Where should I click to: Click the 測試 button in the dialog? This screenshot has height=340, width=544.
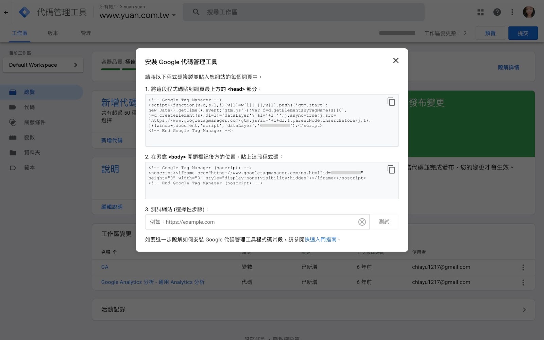(384, 222)
